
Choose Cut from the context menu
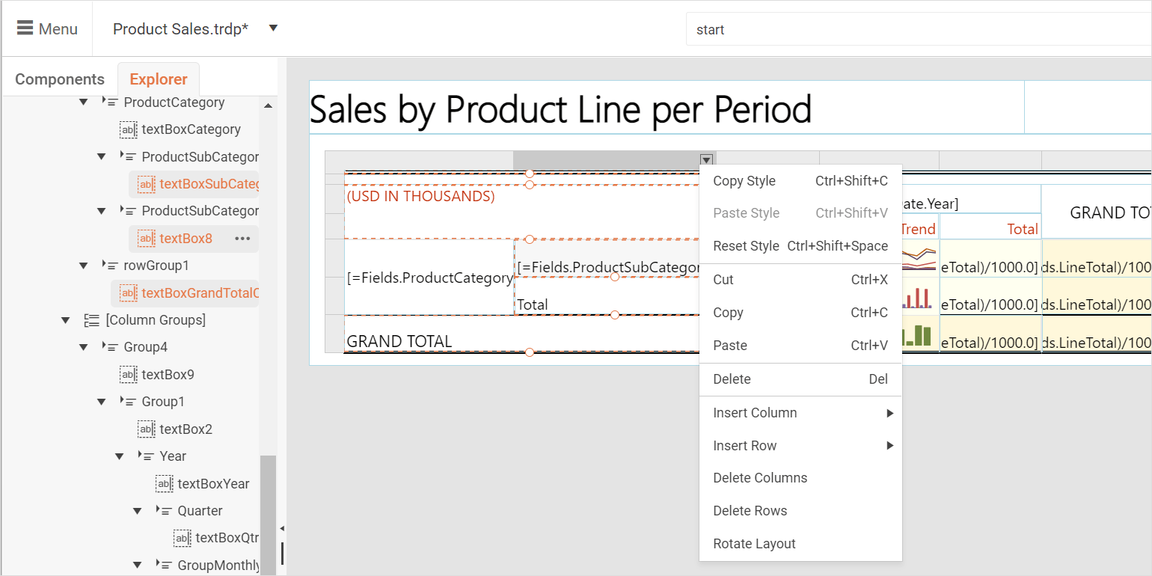[x=800, y=280]
